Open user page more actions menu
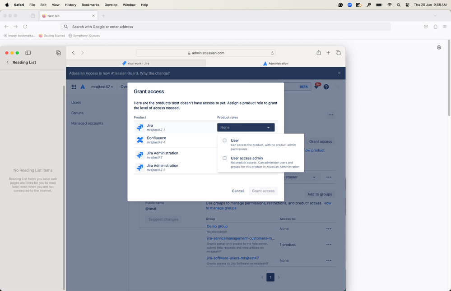This screenshot has width=451, height=291. click(331, 115)
